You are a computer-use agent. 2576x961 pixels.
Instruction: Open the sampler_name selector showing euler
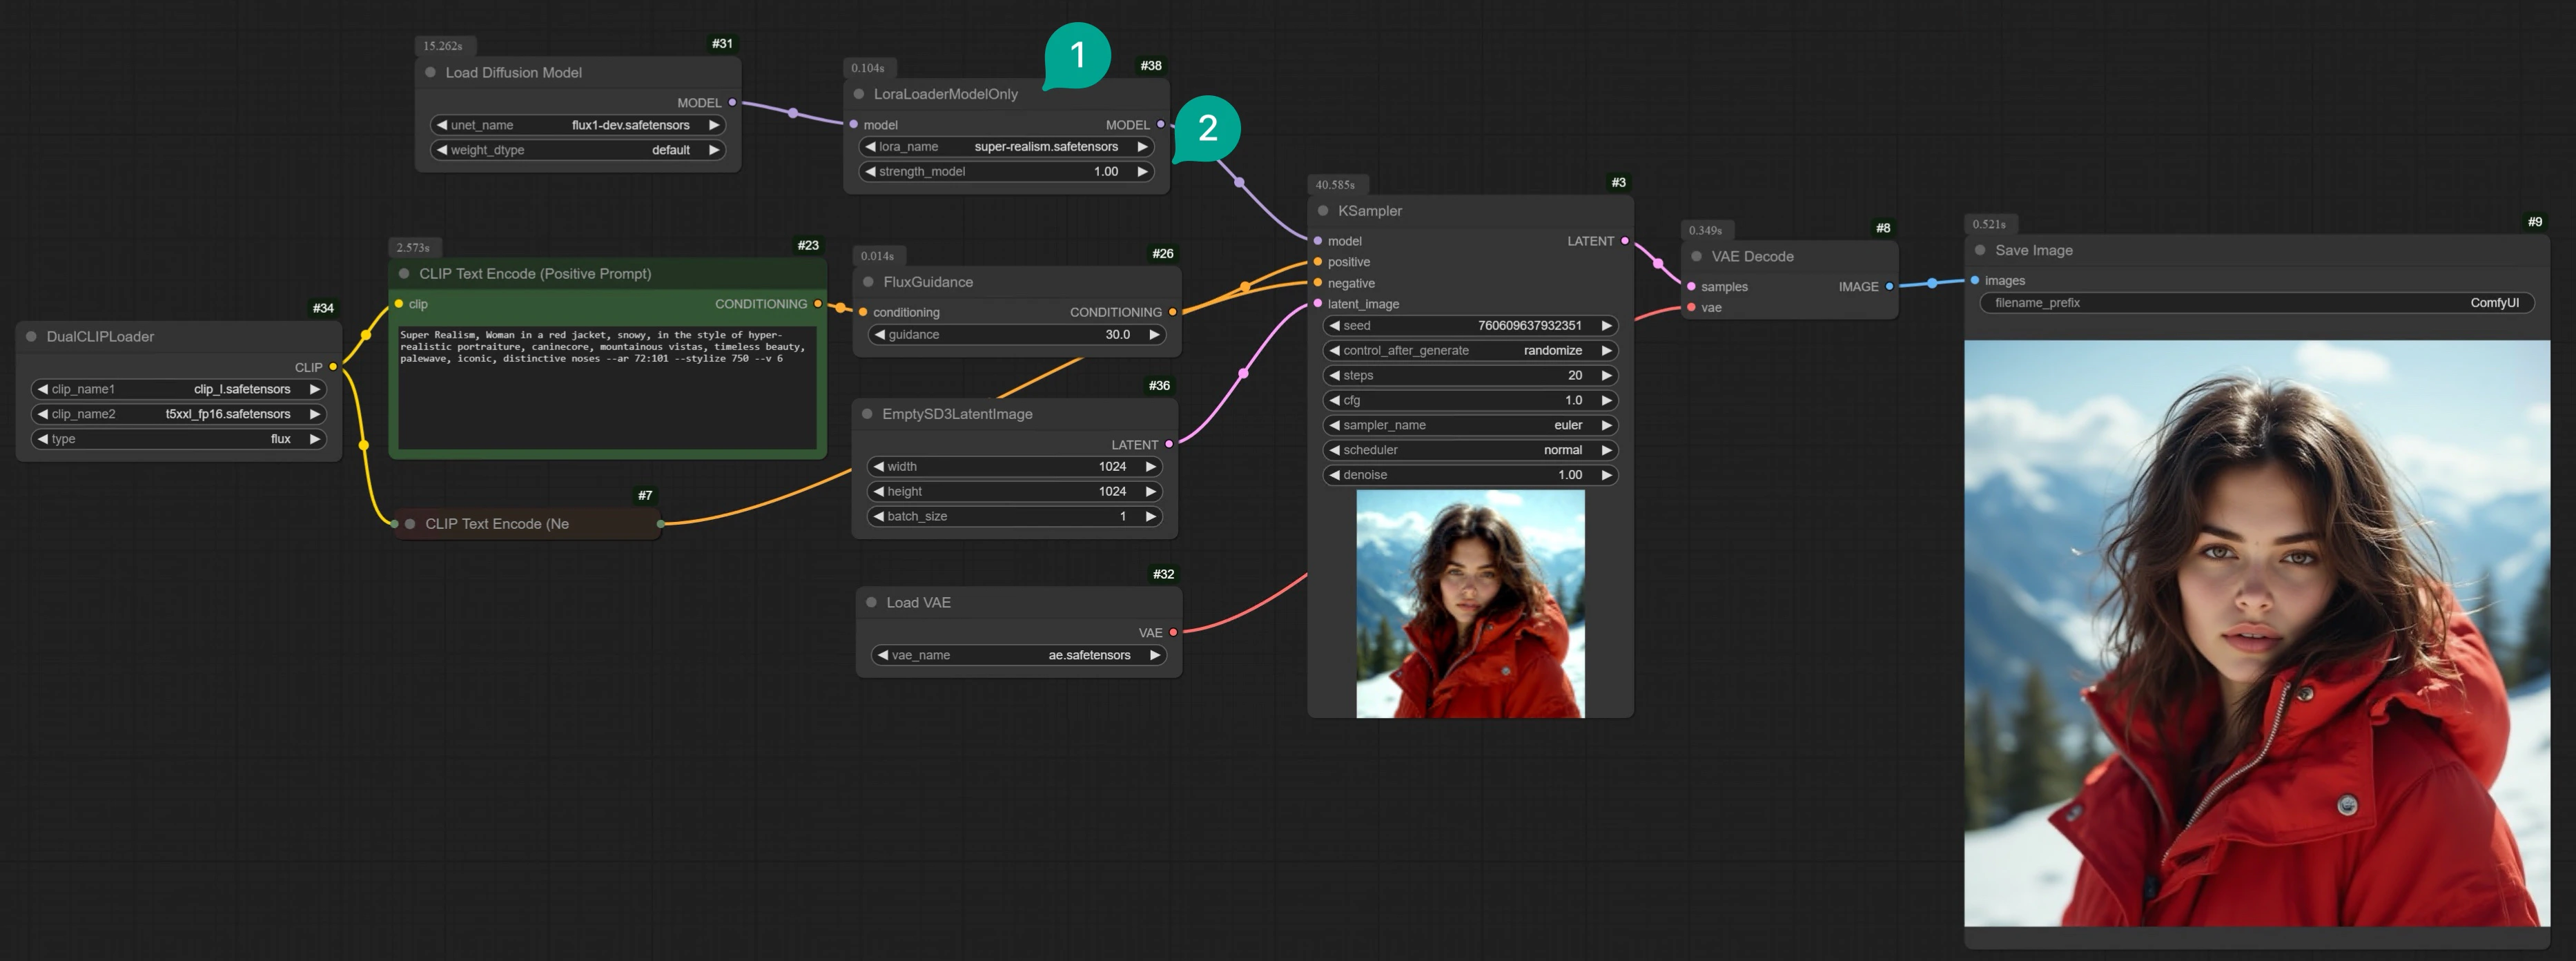1470,425
